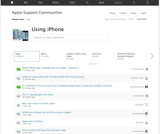Select the second carousel page dot
The height and width of the screenshot is (134, 160).
click(93, 64)
